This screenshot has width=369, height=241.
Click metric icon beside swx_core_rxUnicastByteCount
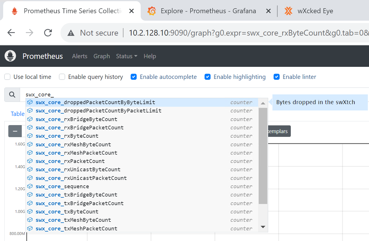pos(30,169)
